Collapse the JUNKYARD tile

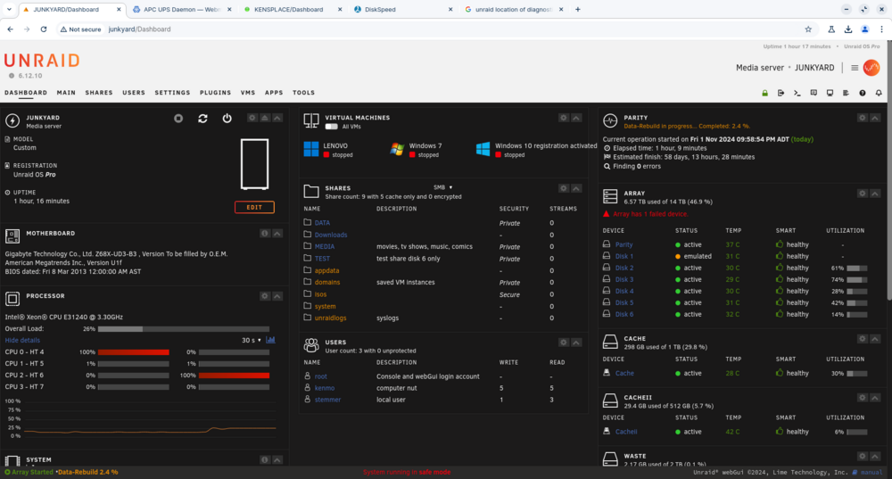(x=277, y=118)
